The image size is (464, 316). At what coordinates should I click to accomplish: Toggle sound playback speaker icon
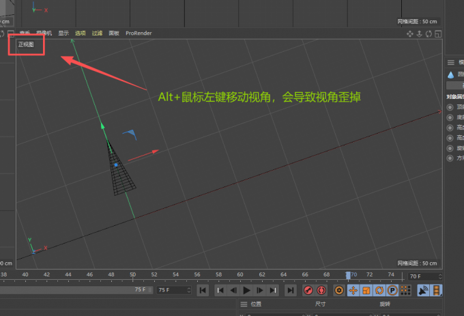(x=423, y=290)
